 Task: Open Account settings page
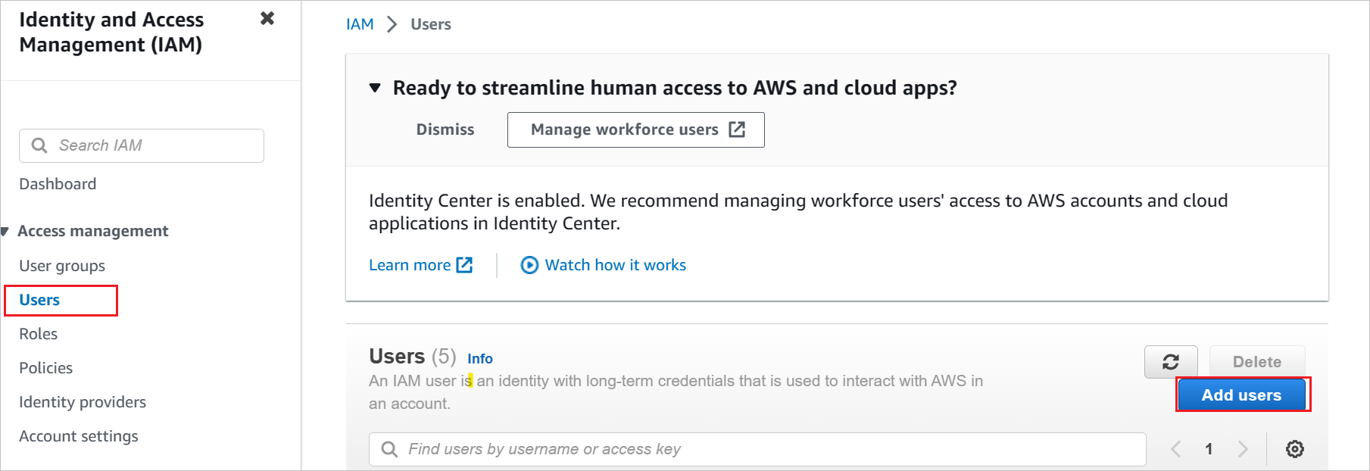pyautogui.click(x=79, y=436)
